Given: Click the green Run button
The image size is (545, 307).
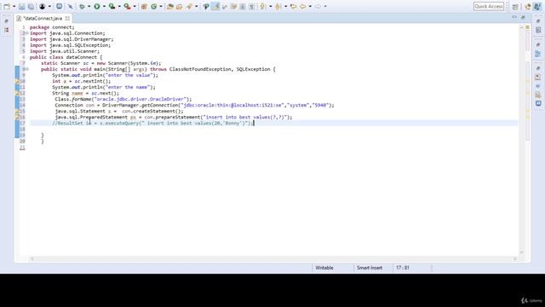Looking at the screenshot, I should pos(97,6).
